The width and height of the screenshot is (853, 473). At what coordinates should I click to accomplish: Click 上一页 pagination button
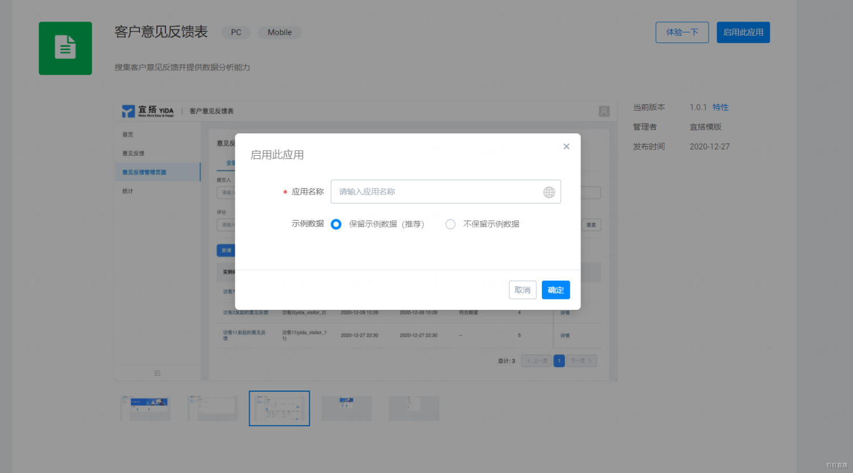(537, 361)
